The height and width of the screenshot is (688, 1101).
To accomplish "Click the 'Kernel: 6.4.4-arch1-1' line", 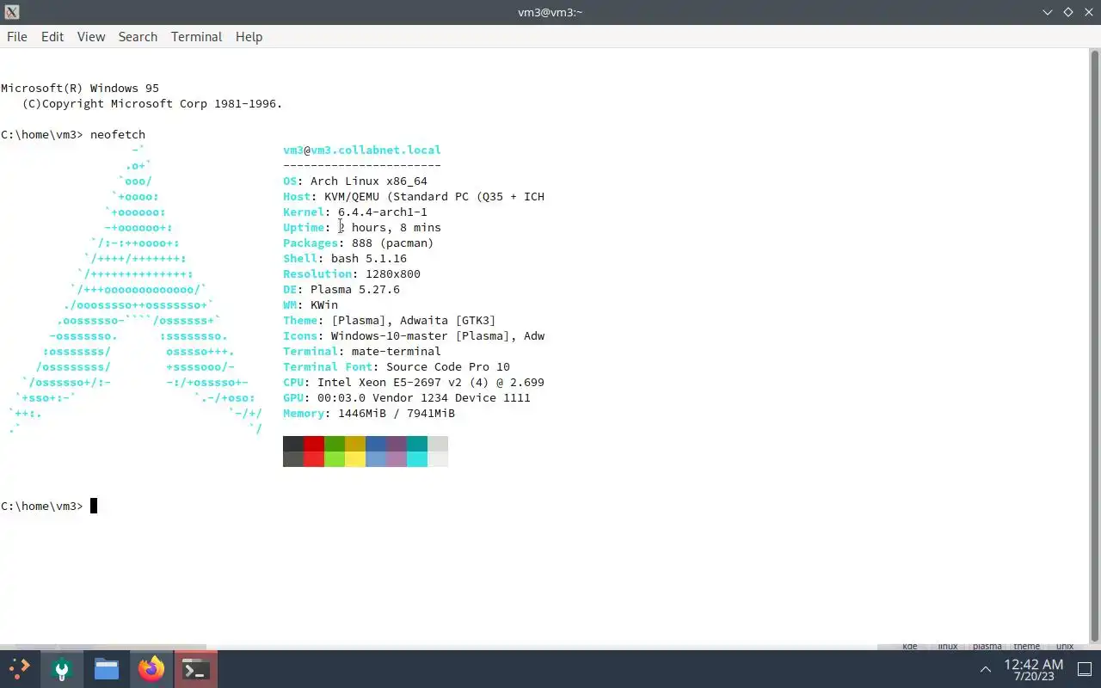I will tap(355, 212).
